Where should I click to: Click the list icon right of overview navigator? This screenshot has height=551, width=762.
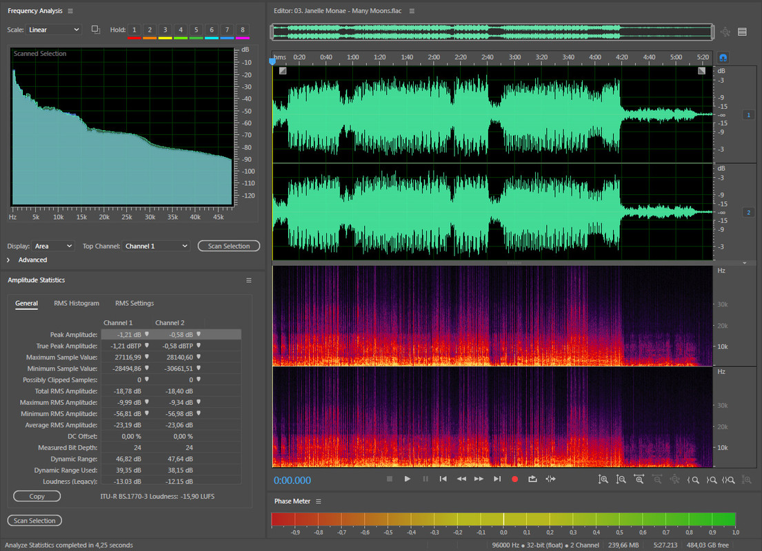coord(742,32)
